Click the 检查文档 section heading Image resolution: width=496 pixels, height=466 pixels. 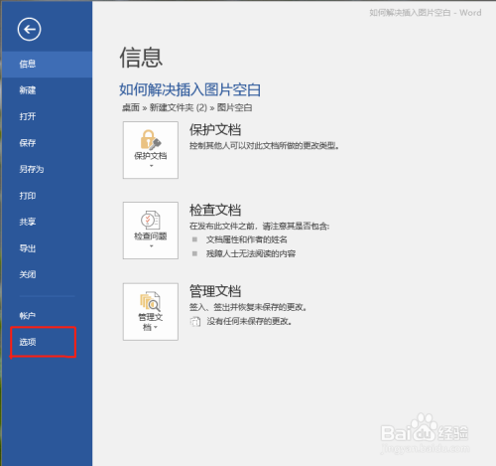[215, 210]
